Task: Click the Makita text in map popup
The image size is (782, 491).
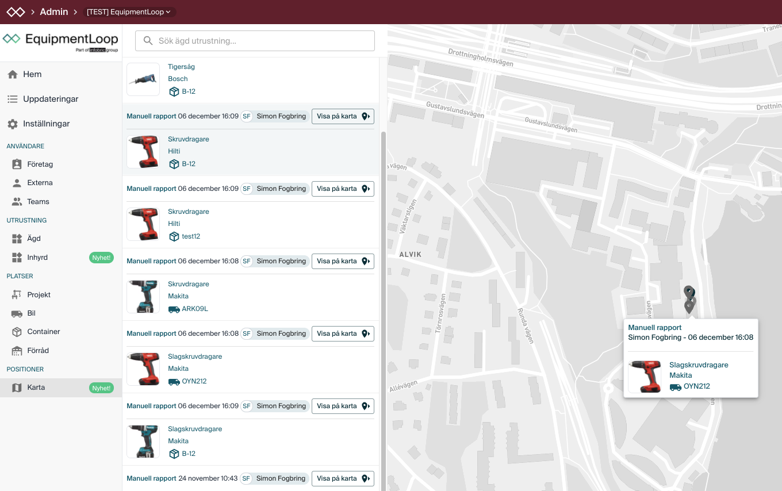Action: coord(681,375)
